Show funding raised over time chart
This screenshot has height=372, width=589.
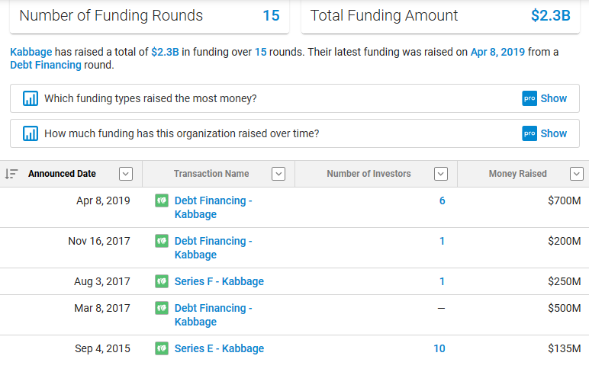[x=554, y=133]
